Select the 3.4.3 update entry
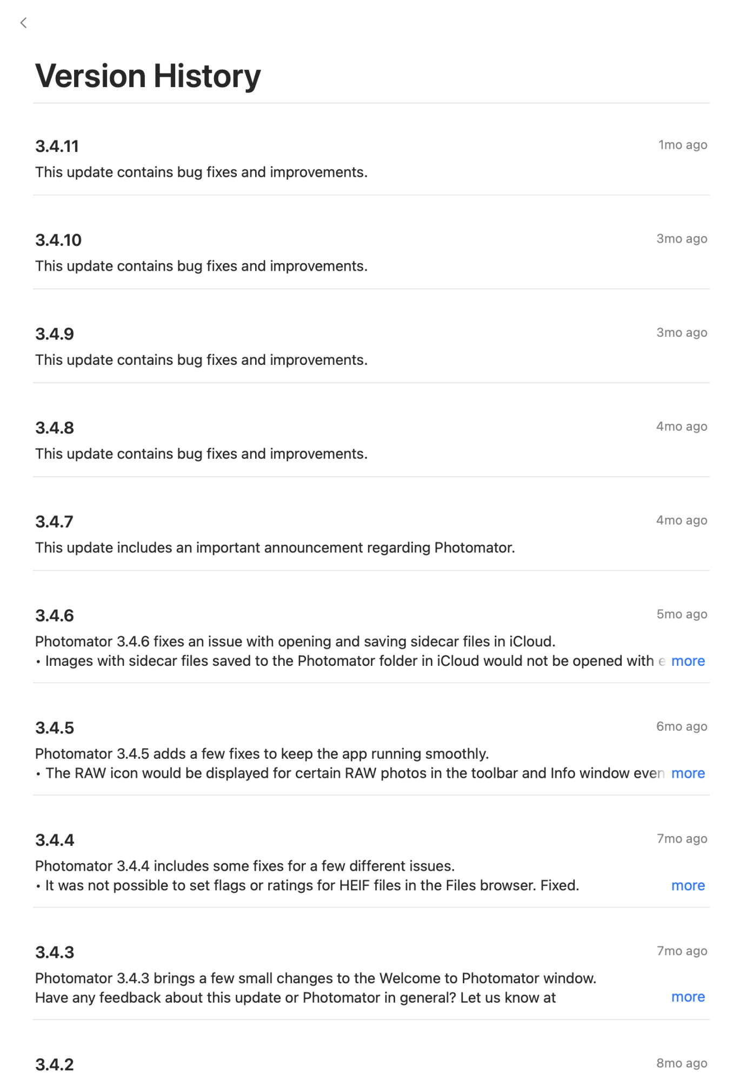The image size is (733, 1081). pyautogui.click(x=54, y=951)
